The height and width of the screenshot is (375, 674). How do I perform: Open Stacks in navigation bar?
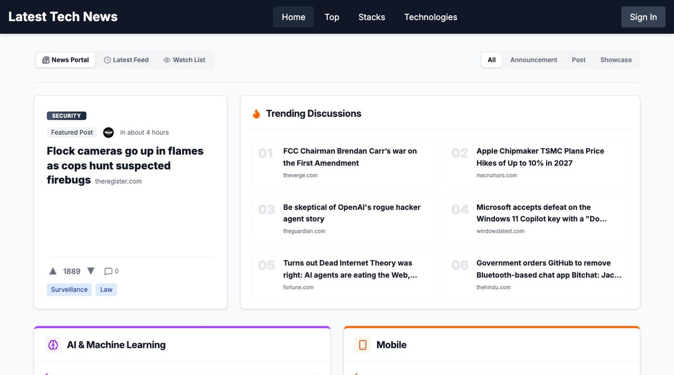coord(372,17)
